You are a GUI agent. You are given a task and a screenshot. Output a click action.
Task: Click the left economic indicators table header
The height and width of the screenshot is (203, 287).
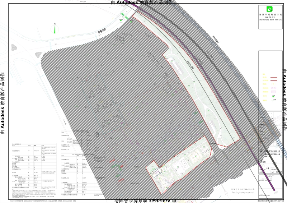(17, 144)
